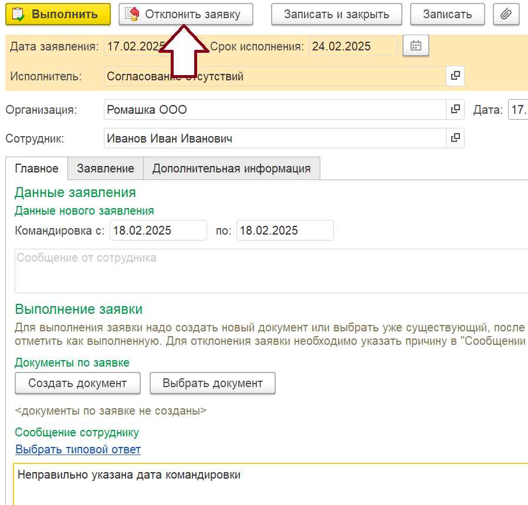Open the Дополнительная информация tab
Image resolution: width=528 pixels, height=505 pixels.
(232, 168)
